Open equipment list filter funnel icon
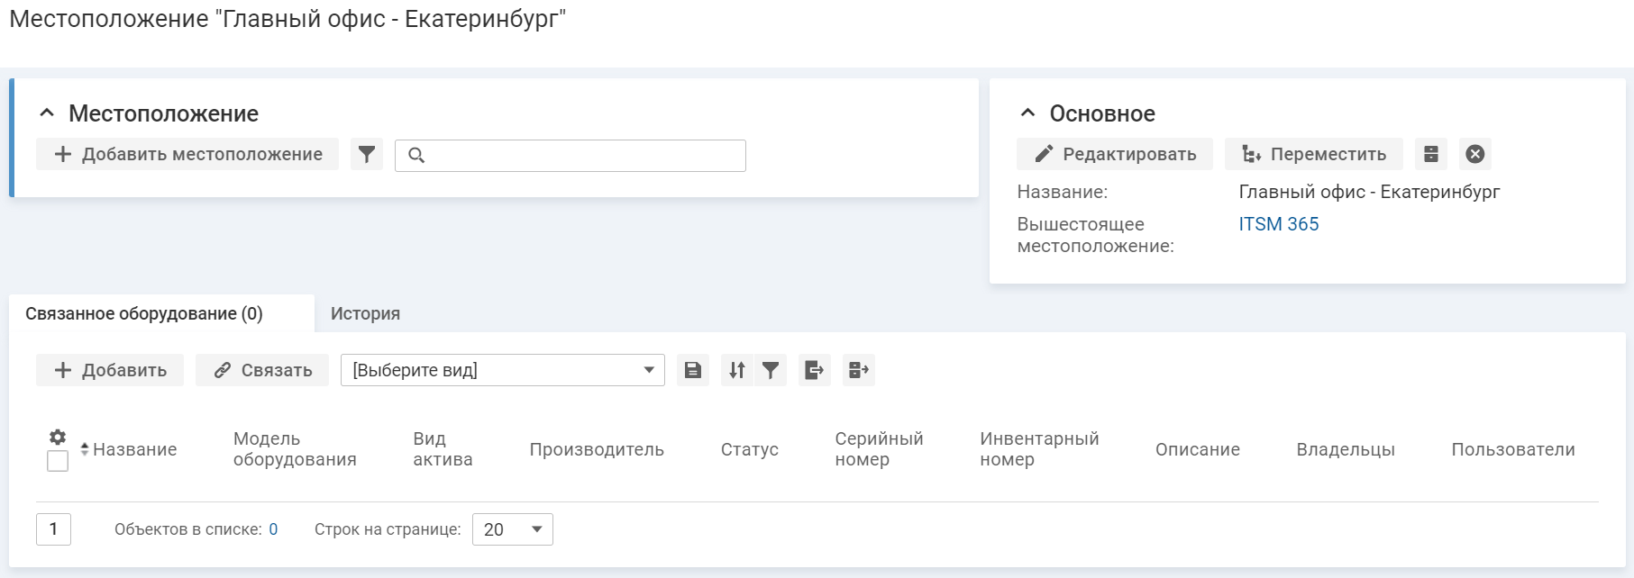The image size is (1634, 578). tap(771, 370)
